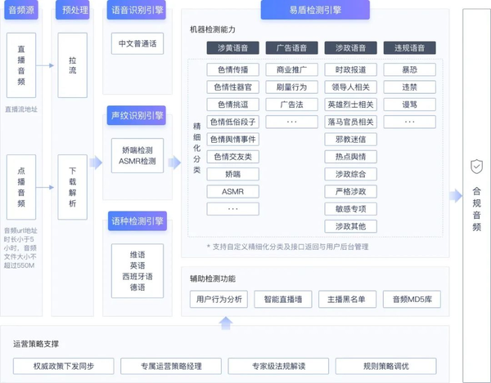491x383 pixels.
Task: Click the upward arrow above 运营策略支撑 panel
Action: point(225,321)
